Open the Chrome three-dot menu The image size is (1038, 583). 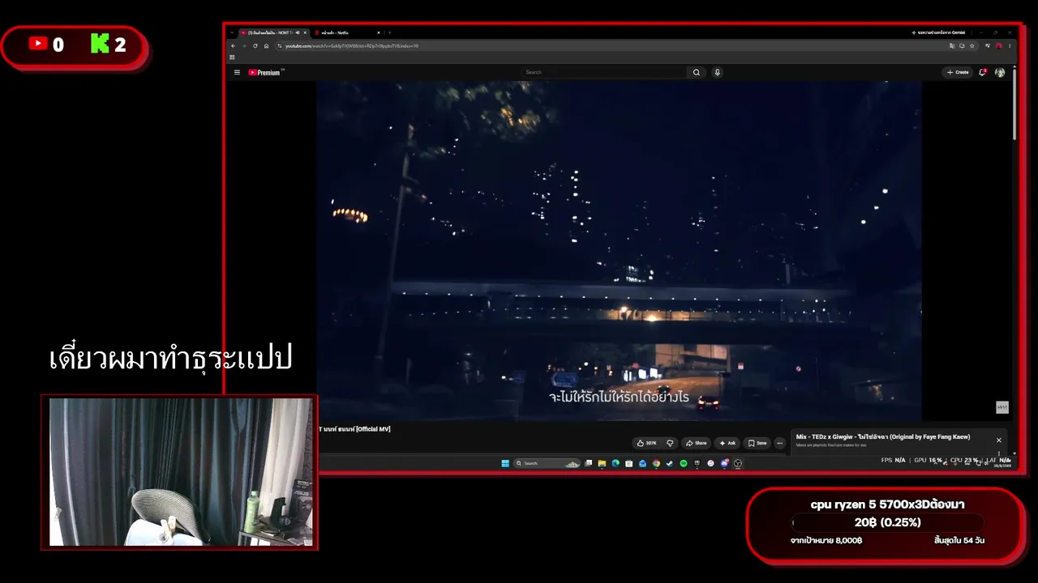(1010, 45)
